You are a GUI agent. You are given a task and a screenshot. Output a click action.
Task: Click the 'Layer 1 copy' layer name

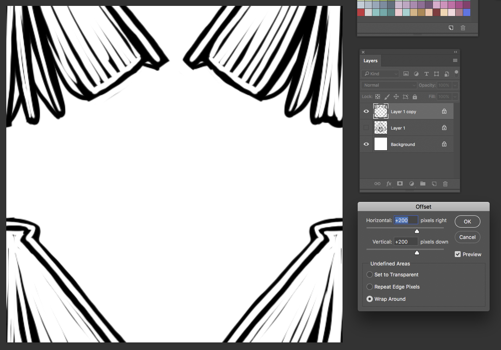point(403,111)
